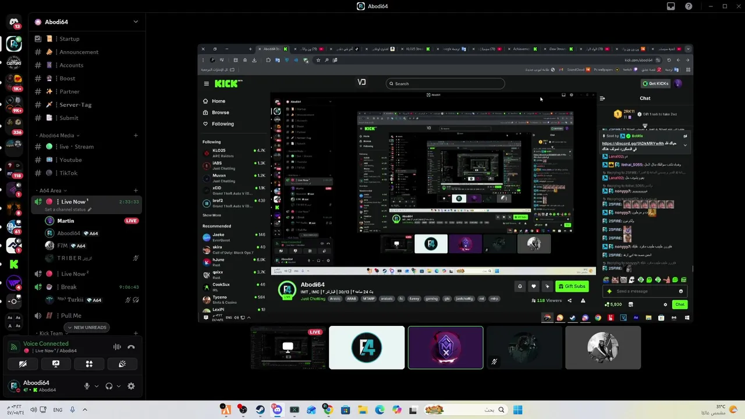This screenshot has height=419, width=745.
Task: Create channel in Abodi64 Media category
Action: point(136,136)
